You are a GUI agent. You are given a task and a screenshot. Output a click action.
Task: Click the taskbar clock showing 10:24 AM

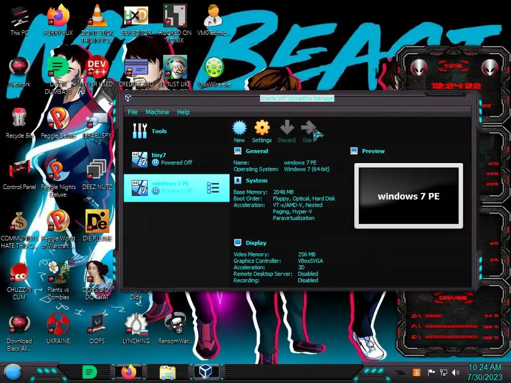click(x=485, y=372)
